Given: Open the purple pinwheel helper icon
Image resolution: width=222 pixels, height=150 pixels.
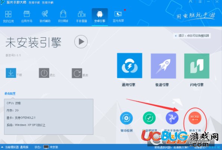Looking at the screenshot, I should [172, 118].
